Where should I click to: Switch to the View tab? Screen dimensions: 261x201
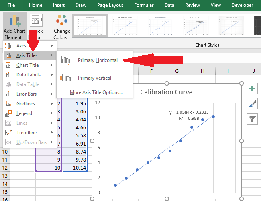pyautogui.click(x=216, y=5)
